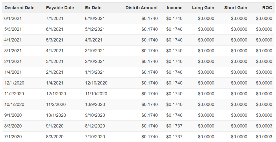Click the Income column header
Viewport: 276px width, 142px height.
click(174, 8)
